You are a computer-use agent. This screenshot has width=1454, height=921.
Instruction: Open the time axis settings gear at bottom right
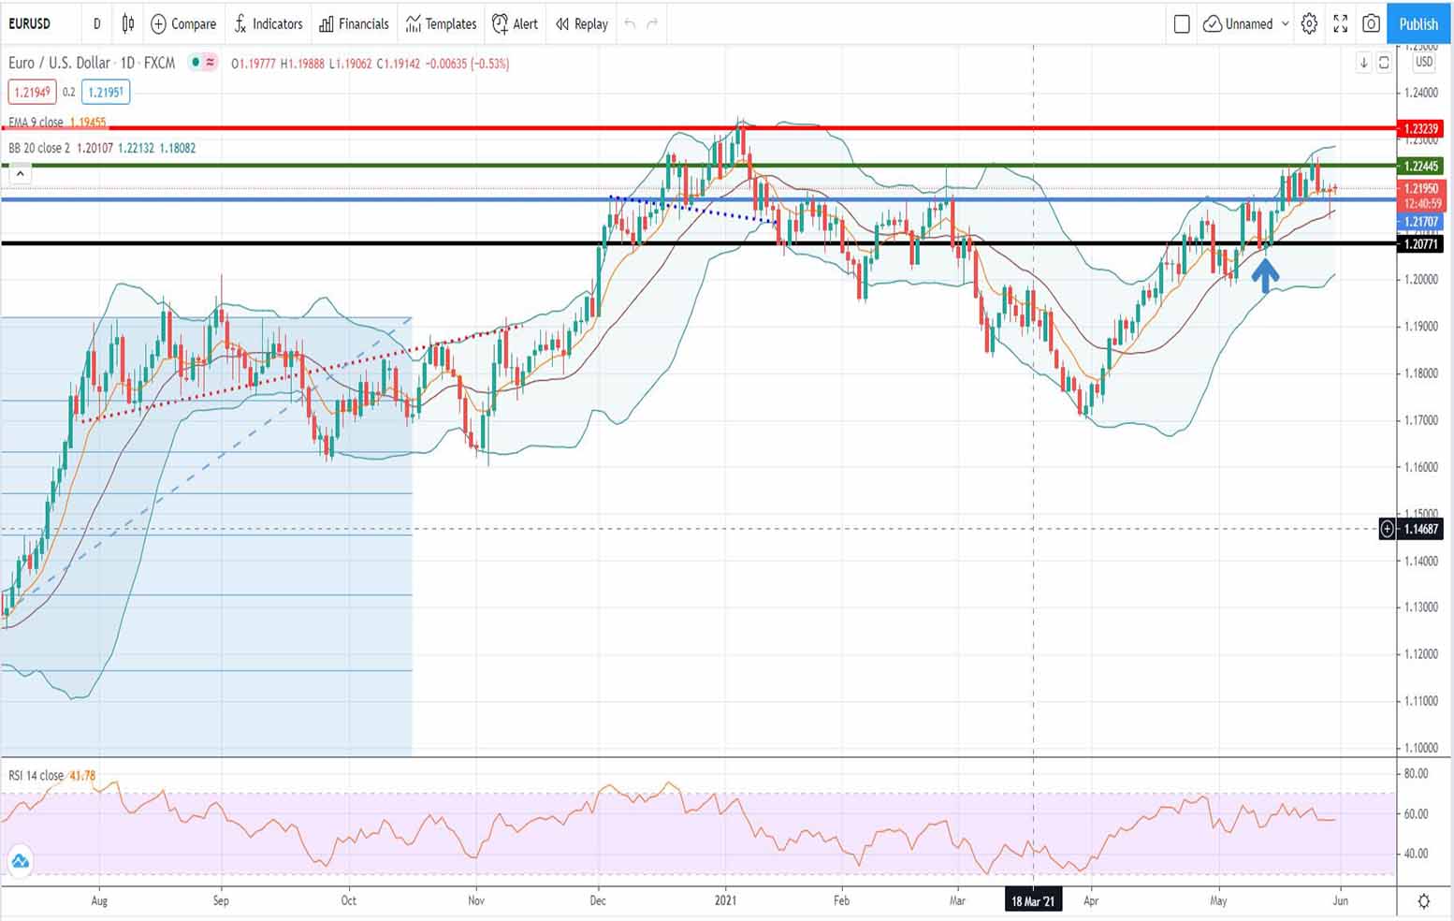(x=1423, y=901)
